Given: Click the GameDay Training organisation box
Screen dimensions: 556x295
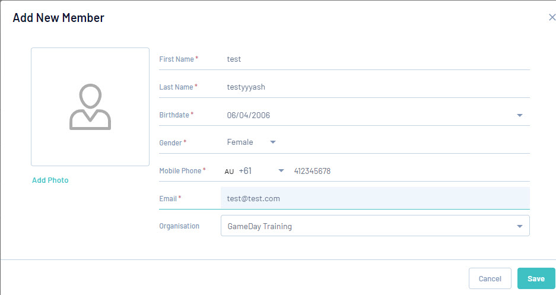Looking at the screenshot, I should (x=375, y=226).
